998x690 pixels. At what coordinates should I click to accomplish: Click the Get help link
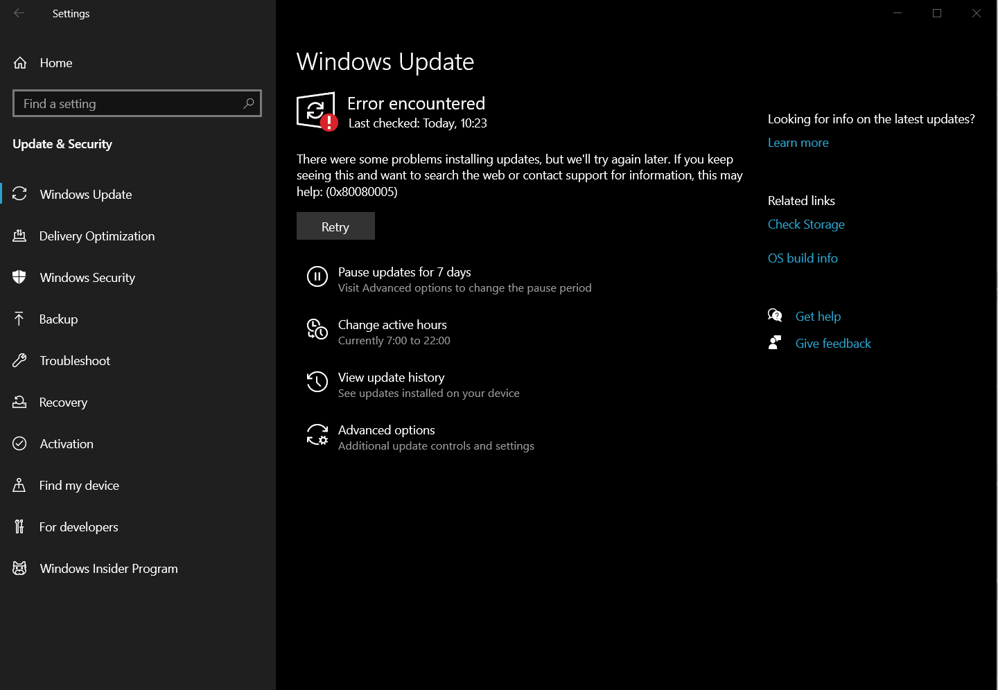point(818,317)
